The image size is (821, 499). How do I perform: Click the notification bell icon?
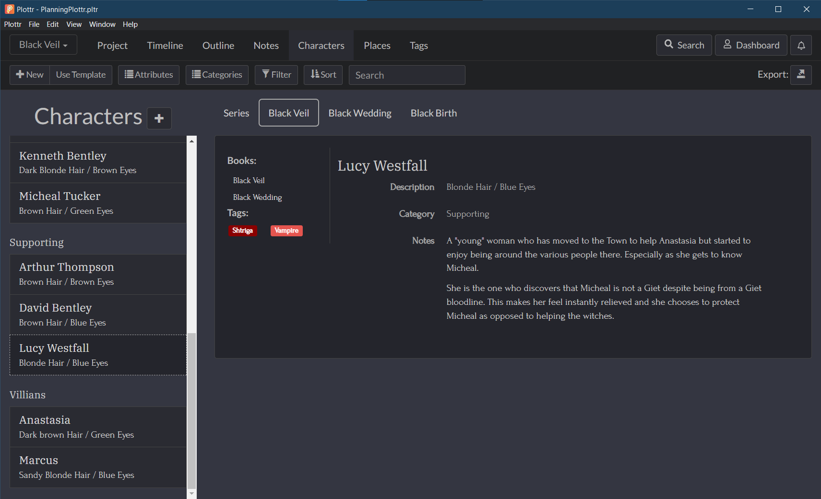click(801, 46)
